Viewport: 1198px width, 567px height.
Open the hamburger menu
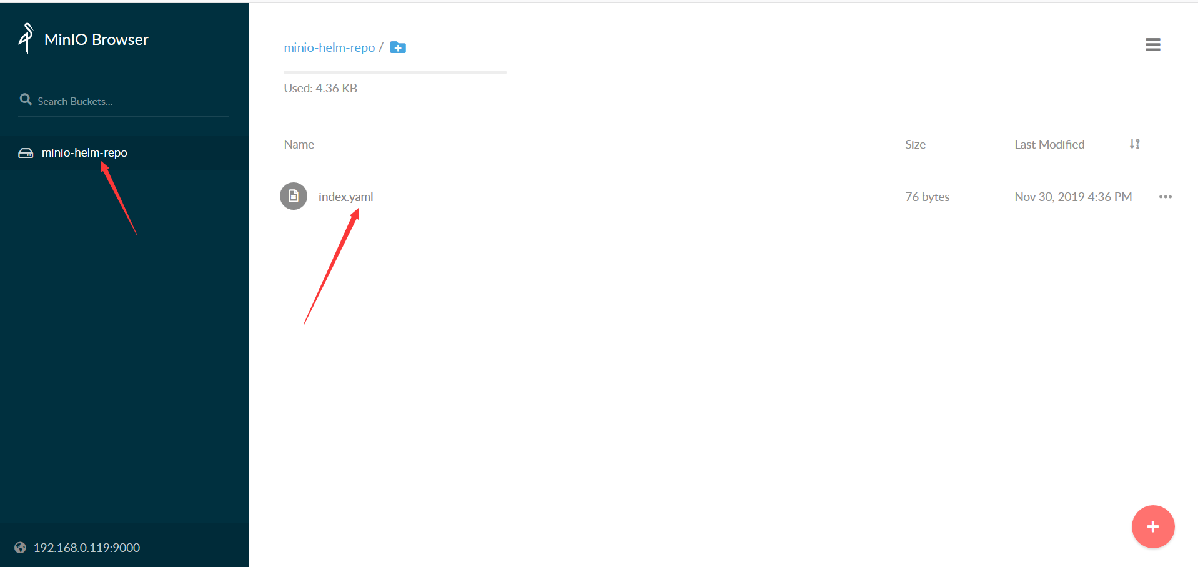[x=1152, y=44]
